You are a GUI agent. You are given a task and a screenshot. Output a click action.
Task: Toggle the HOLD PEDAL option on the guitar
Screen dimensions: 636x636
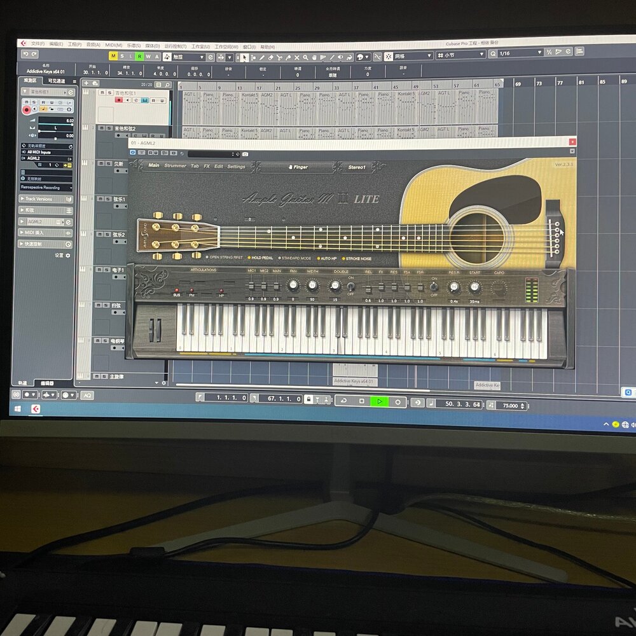tap(261, 258)
